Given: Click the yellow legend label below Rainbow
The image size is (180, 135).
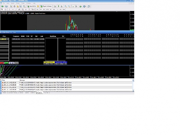Looking at the screenshot, I should pos(49,62).
